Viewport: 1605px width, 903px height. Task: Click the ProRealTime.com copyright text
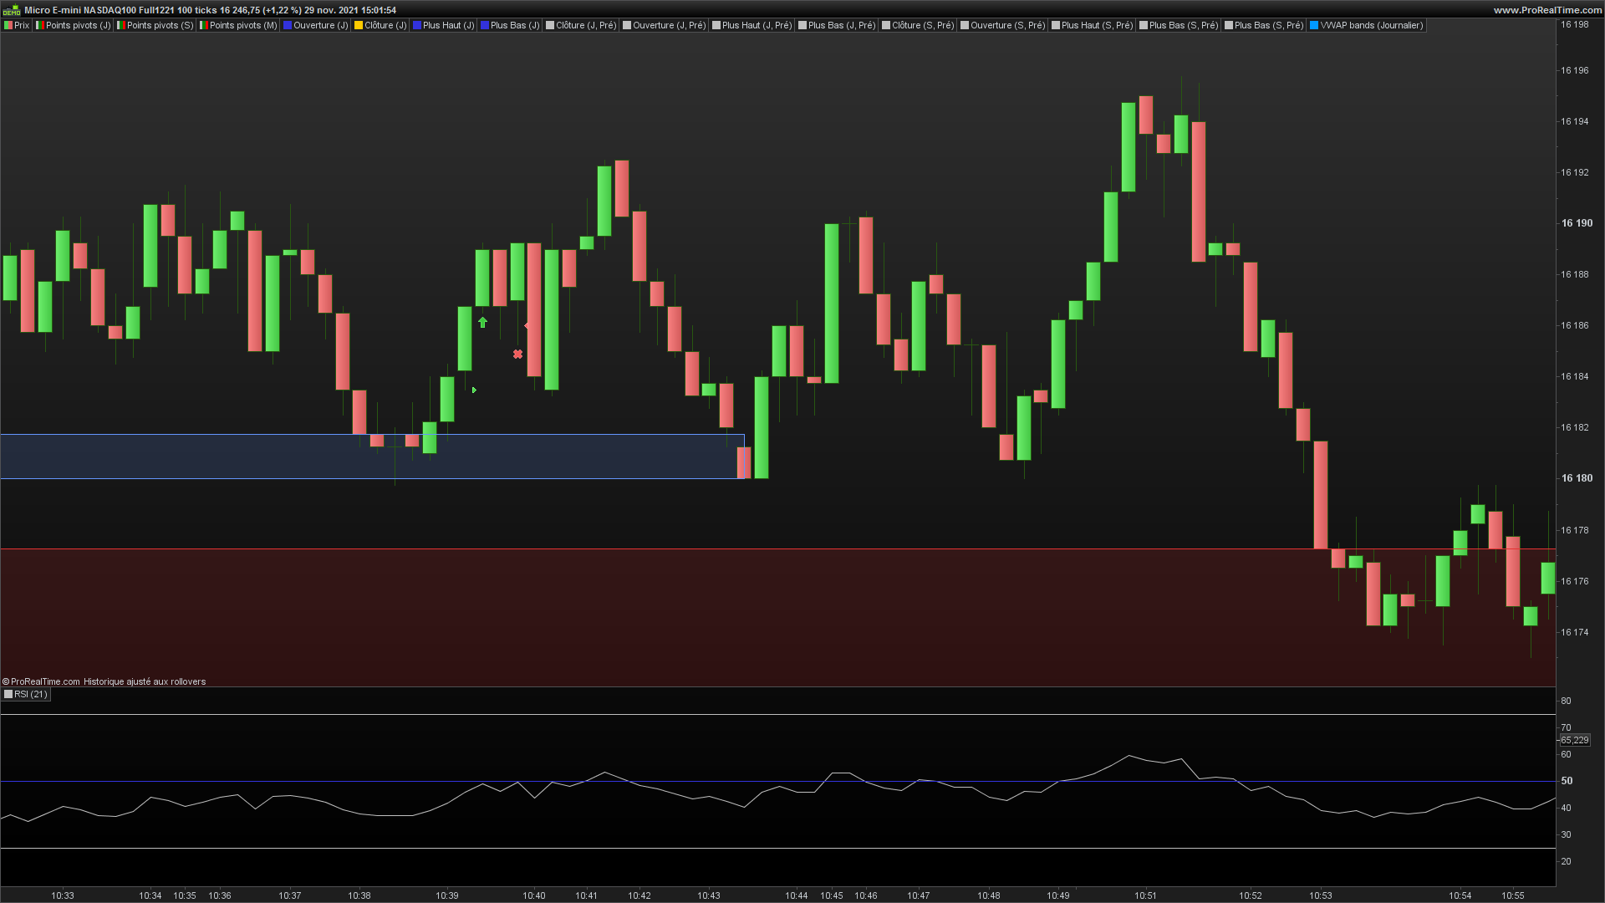pyautogui.click(x=45, y=682)
